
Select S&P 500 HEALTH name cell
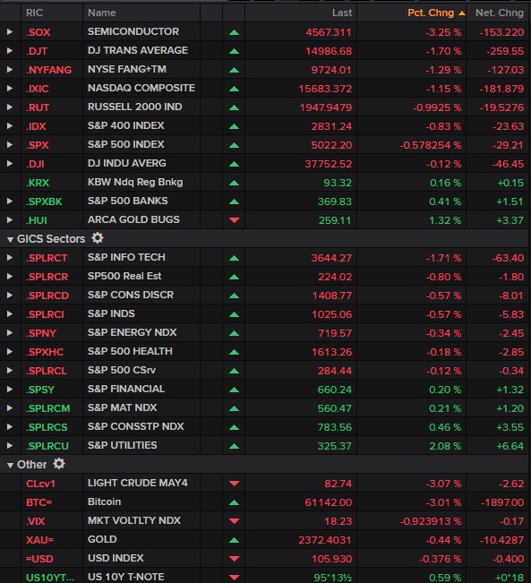tap(130, 351)
